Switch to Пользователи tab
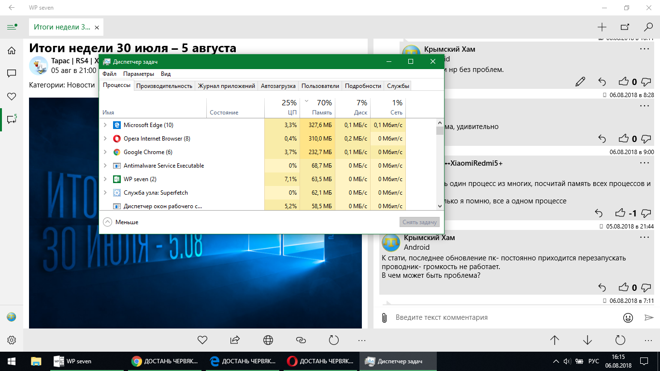 click(320, 86)
